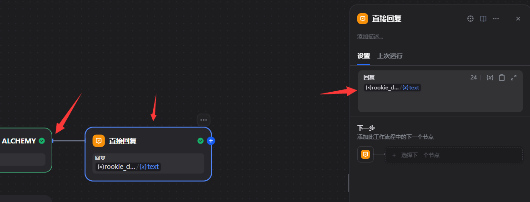
Task: Click the locate-node crosshair icon
Action: pos(470,19)
